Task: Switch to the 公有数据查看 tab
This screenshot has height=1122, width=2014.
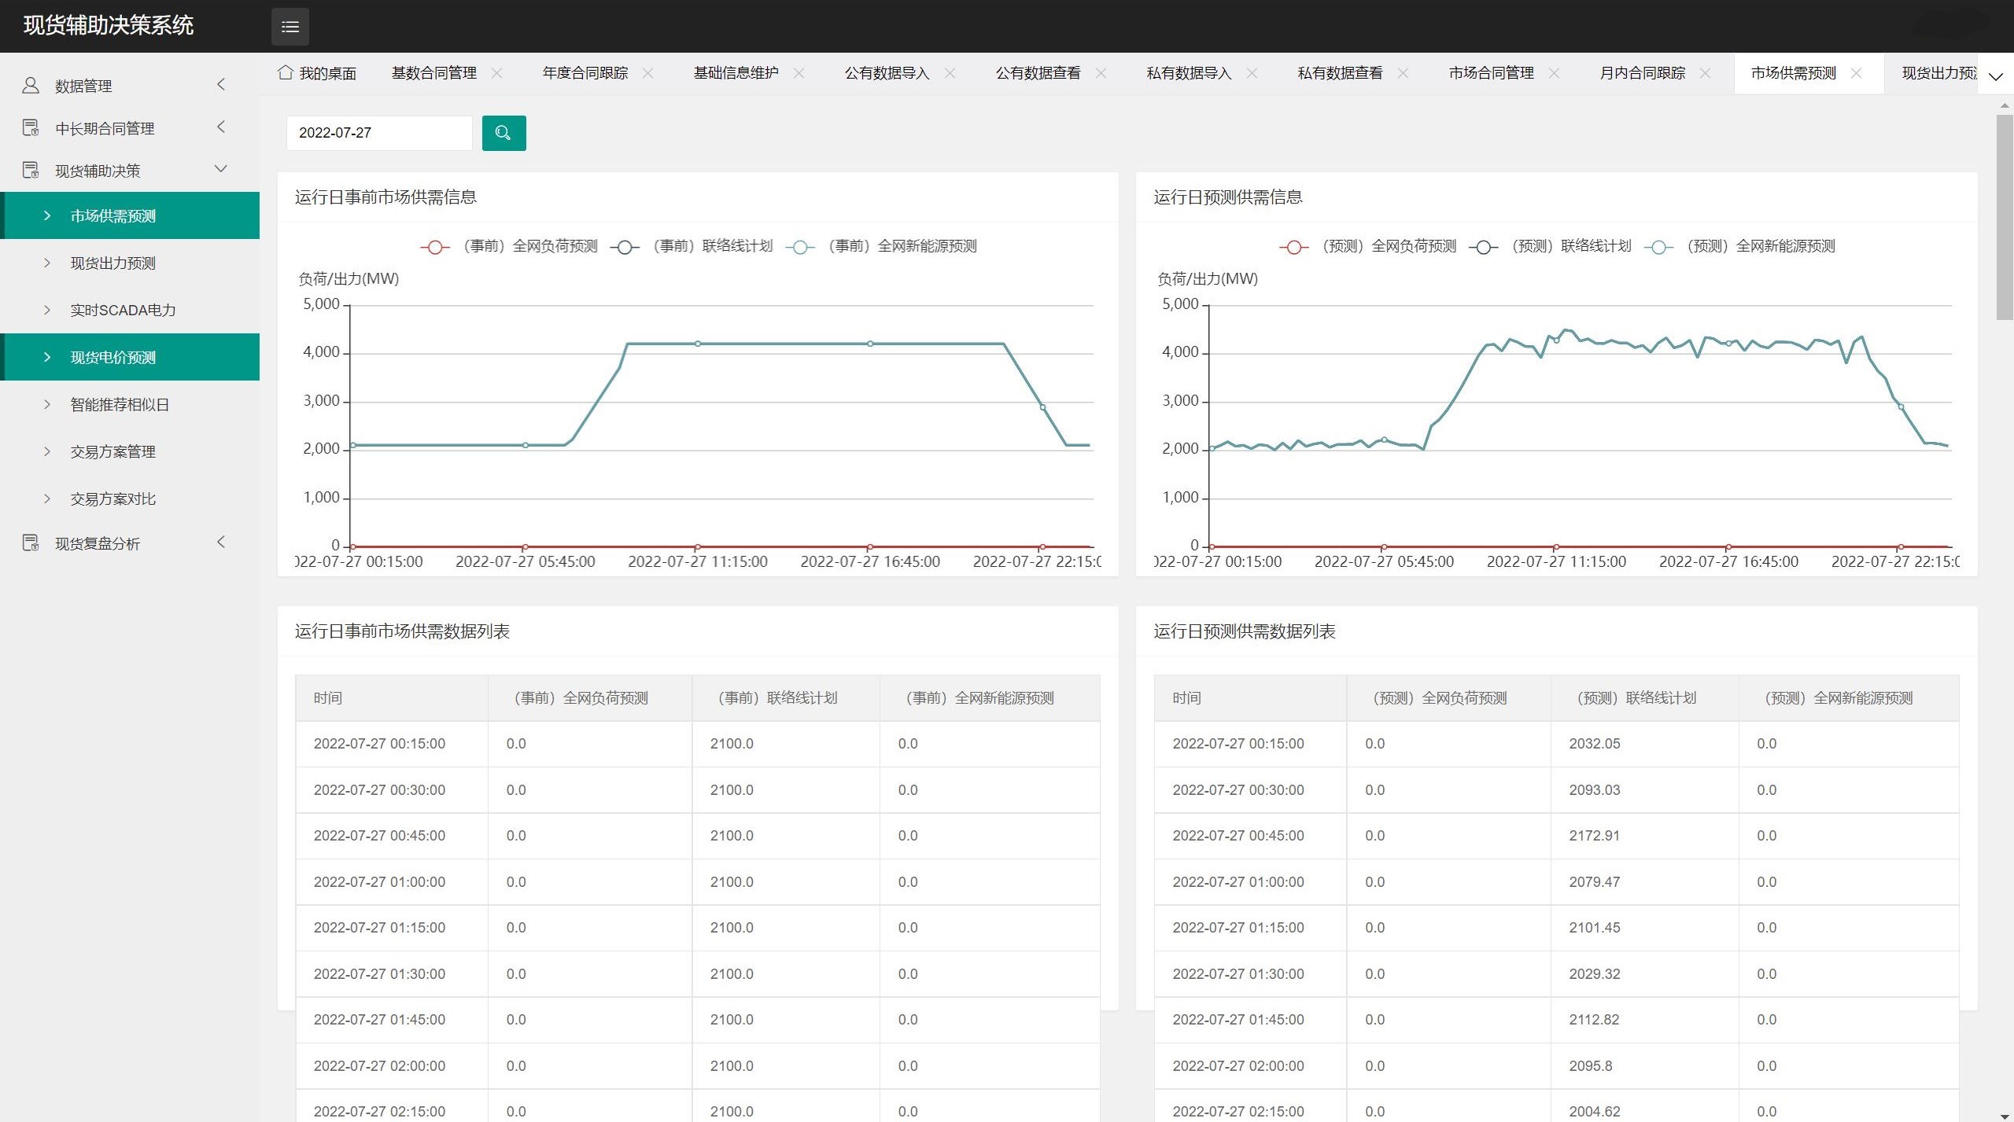Action: 1038,73
